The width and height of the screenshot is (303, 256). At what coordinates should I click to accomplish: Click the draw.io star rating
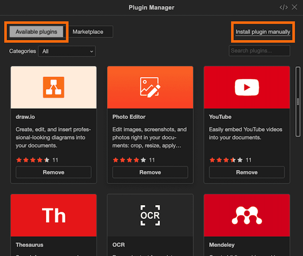[x=33, y=160]
